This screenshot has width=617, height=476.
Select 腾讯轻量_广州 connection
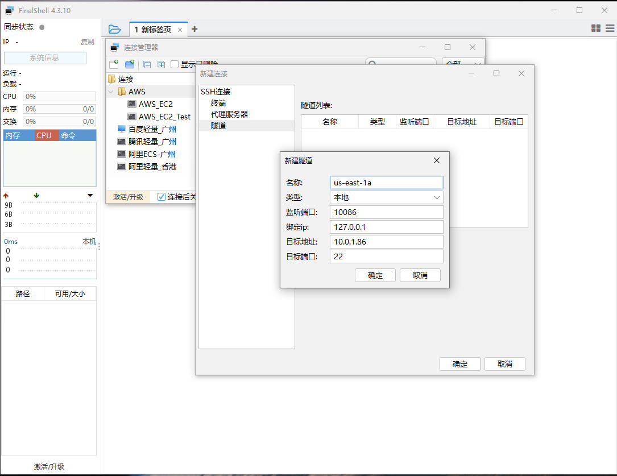pos(152,142)
